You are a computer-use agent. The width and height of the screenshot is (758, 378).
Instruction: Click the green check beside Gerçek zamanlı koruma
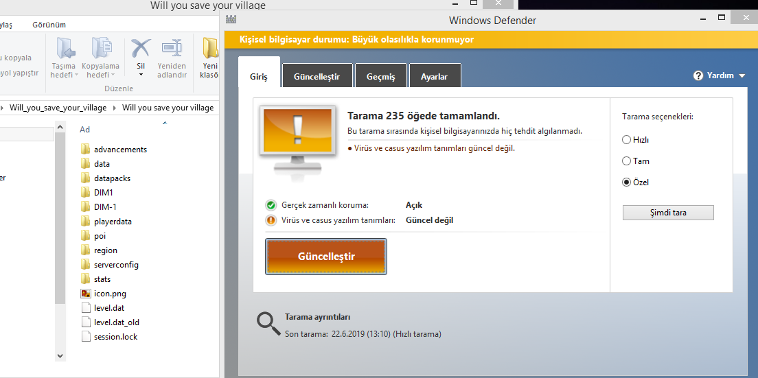(271, 205)
